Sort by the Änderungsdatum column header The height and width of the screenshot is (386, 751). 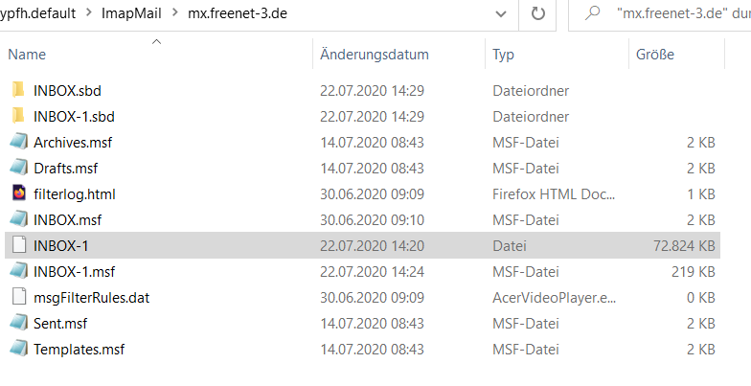(x=374, y=55)
